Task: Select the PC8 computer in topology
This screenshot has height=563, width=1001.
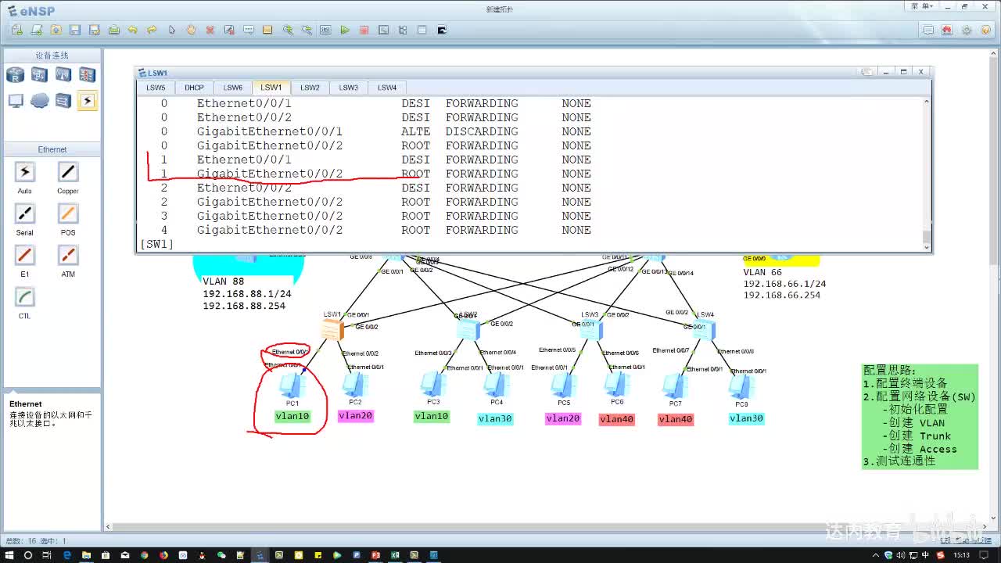Action: click(741, 387)
